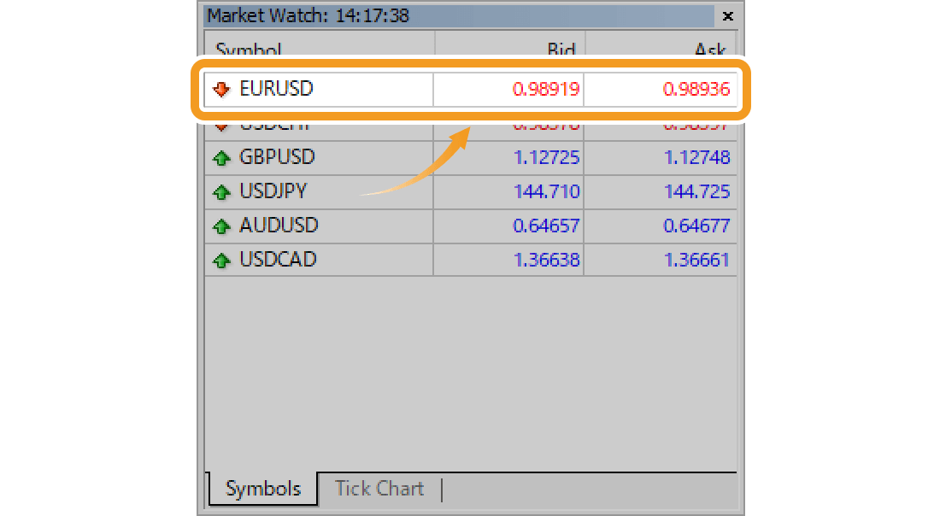Click the green up arrow beside USDJPY
This screenshot has height=516, width=940.
pos(222,192)
